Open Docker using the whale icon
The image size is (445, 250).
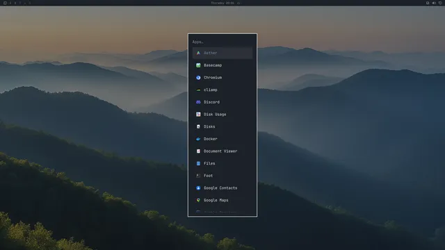(x=198, y=139)
